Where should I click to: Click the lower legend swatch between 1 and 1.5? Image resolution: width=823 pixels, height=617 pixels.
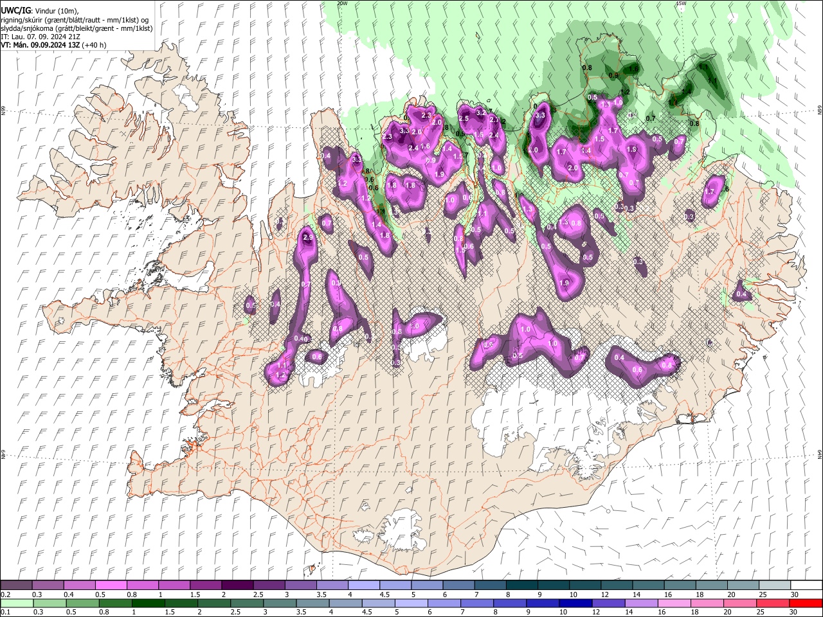pyautogui.click(x=148, y=603)
